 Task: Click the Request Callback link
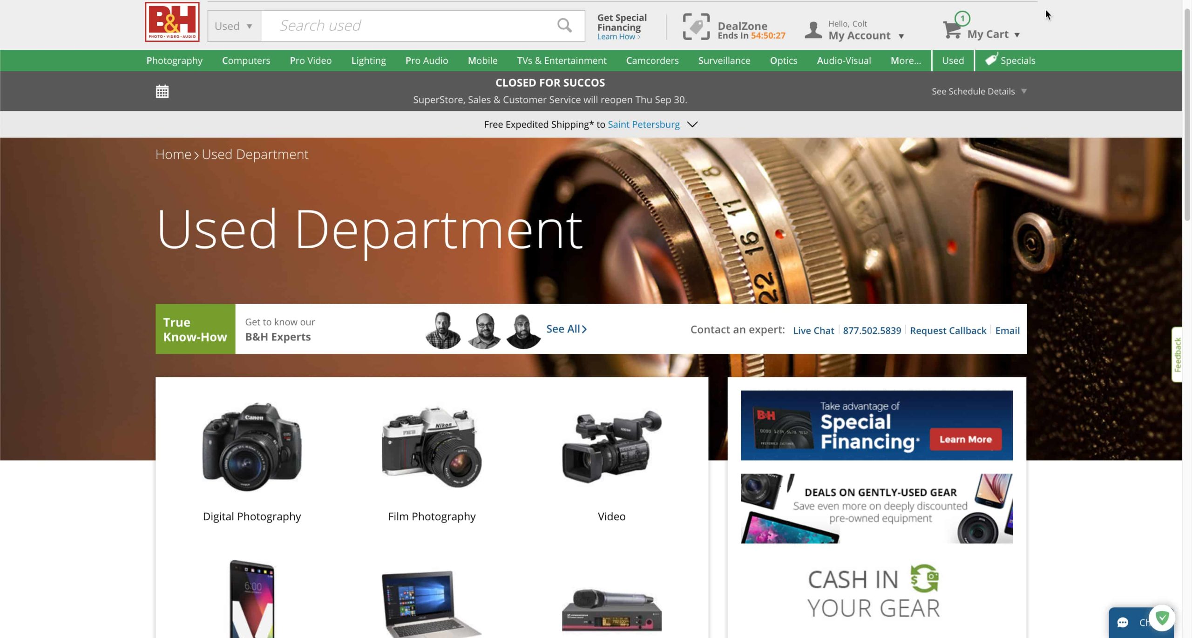(x=948, y=330)
